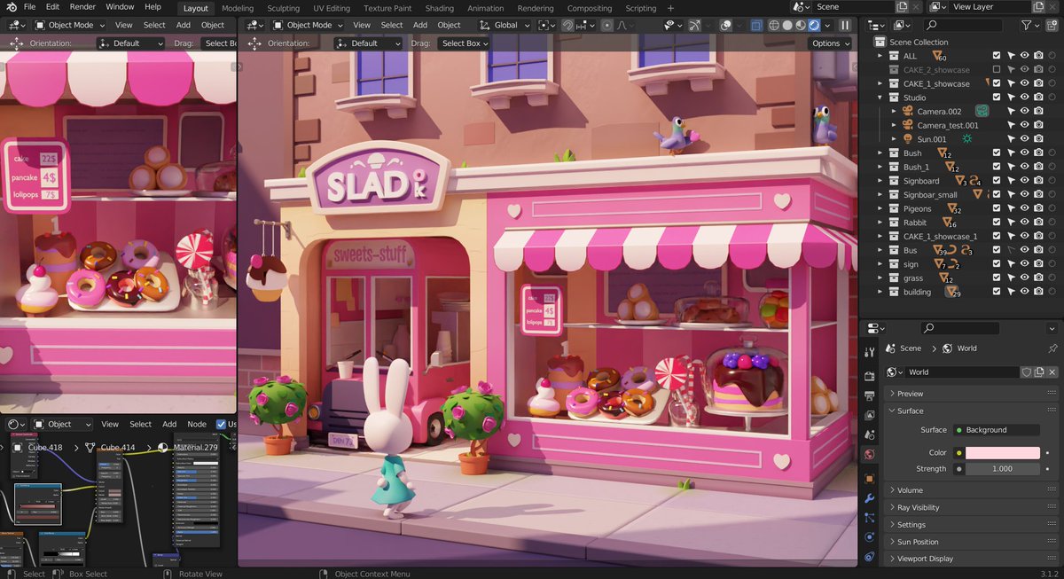Open the View Layer properties tab

[x=869, y=415]
